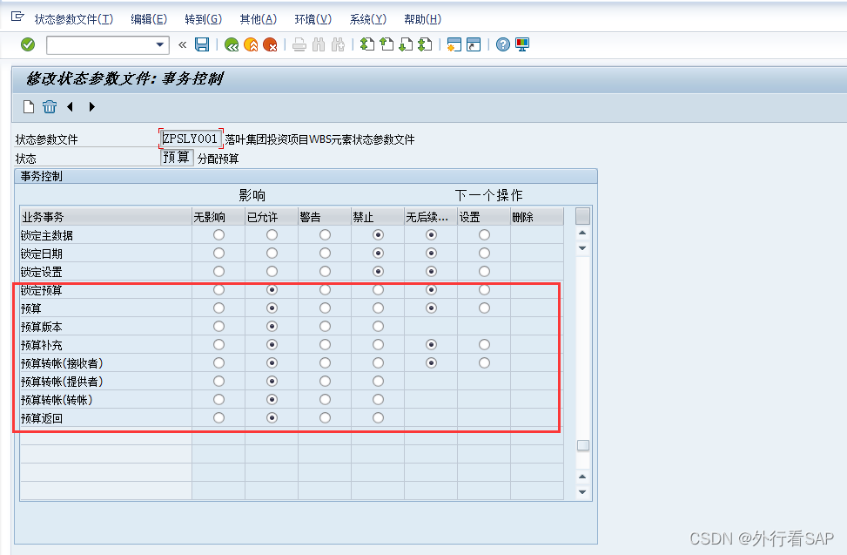Click the upper scroll-up arrow of table

tap(582, 233)
